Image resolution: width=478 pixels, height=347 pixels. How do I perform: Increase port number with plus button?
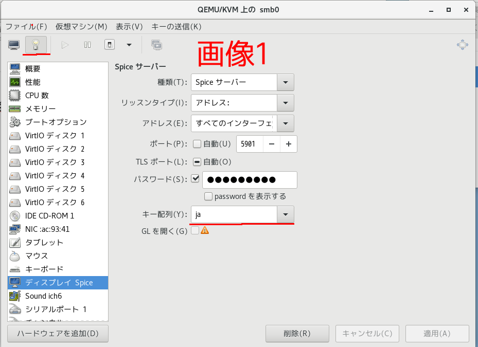(289, 144)
